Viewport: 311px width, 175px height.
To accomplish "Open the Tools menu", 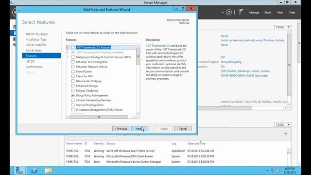I will [x=268, y=13].
